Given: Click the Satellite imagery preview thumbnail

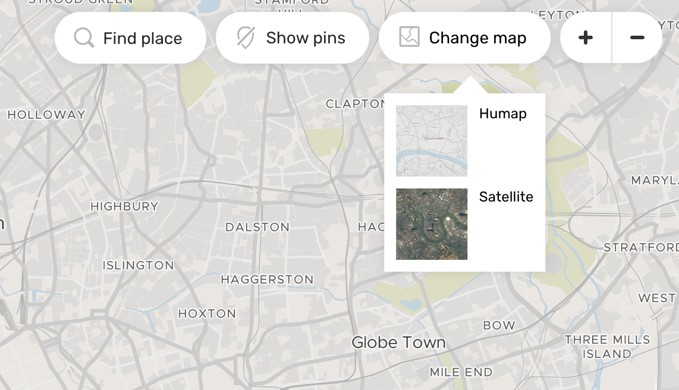Looking at the screenshot, I should pyautogui.click(x=432, y=224).
